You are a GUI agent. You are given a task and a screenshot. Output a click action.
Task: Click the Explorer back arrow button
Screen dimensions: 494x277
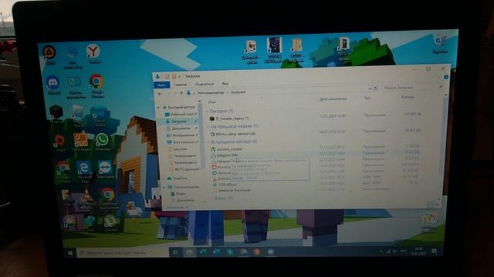[x=160, y=94]
